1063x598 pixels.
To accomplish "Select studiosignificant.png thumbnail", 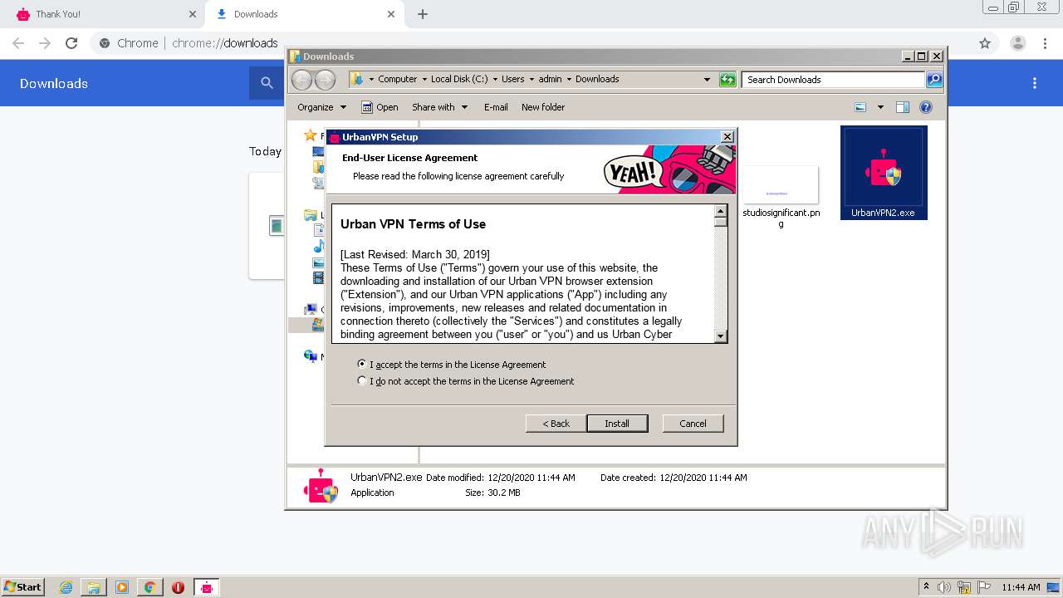I will point(781,184).
